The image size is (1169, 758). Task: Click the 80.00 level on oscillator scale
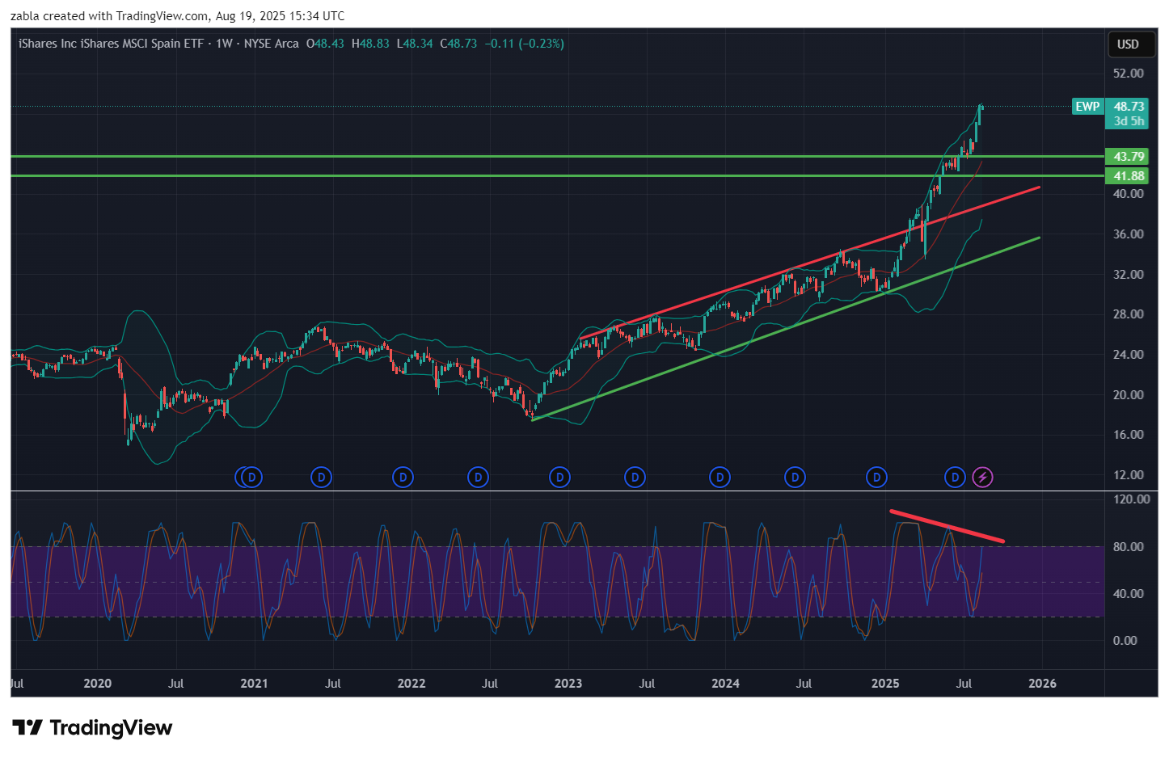point(1128,547)
